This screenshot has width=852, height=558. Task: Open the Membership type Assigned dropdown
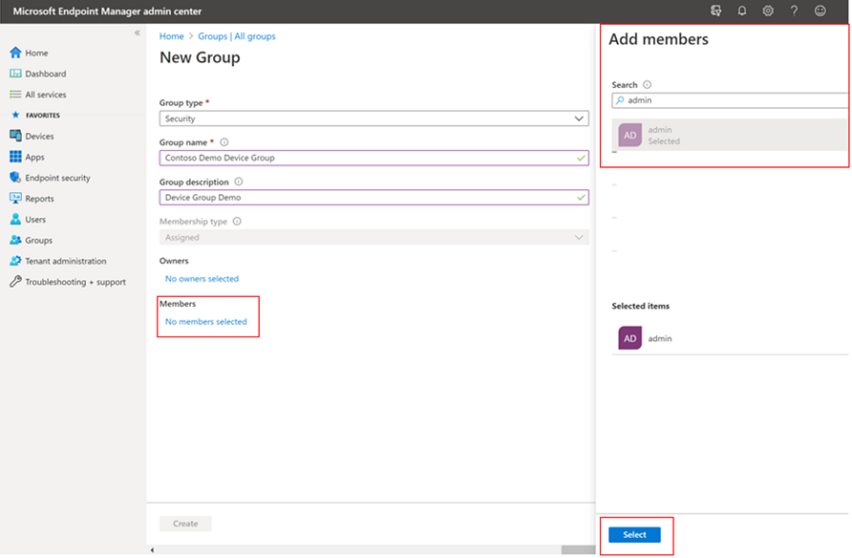point(373,237)
